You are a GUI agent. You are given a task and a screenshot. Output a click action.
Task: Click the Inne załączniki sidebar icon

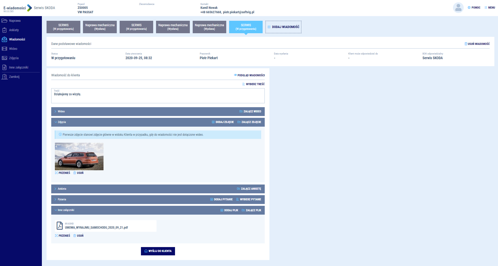[x=4, y=67]
